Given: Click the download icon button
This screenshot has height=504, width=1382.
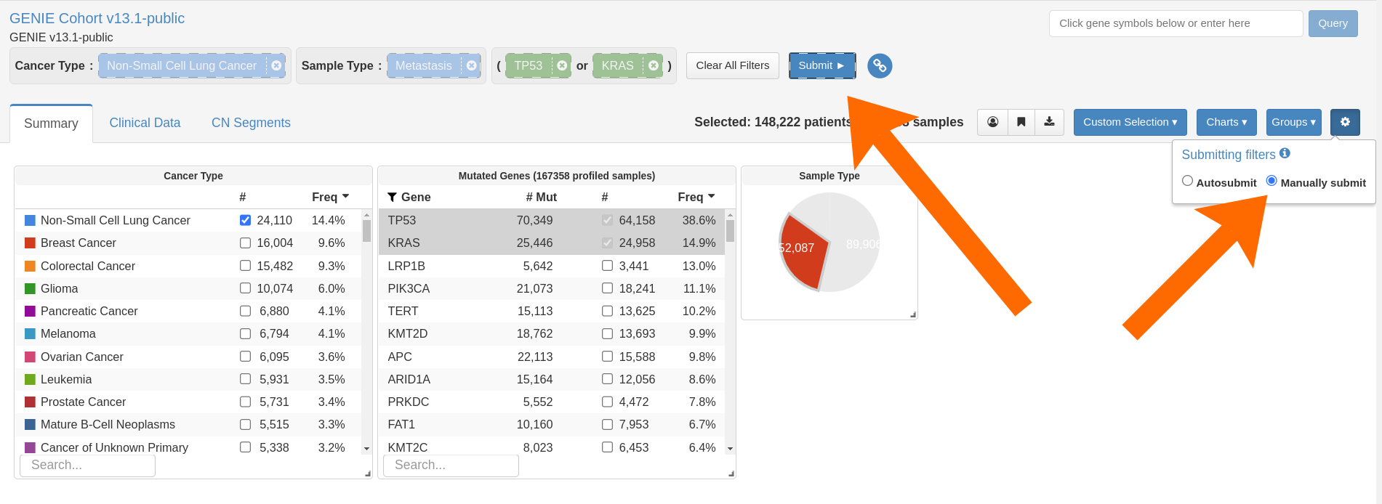Looking at the screenshot, I should (x=1050, y=122).
